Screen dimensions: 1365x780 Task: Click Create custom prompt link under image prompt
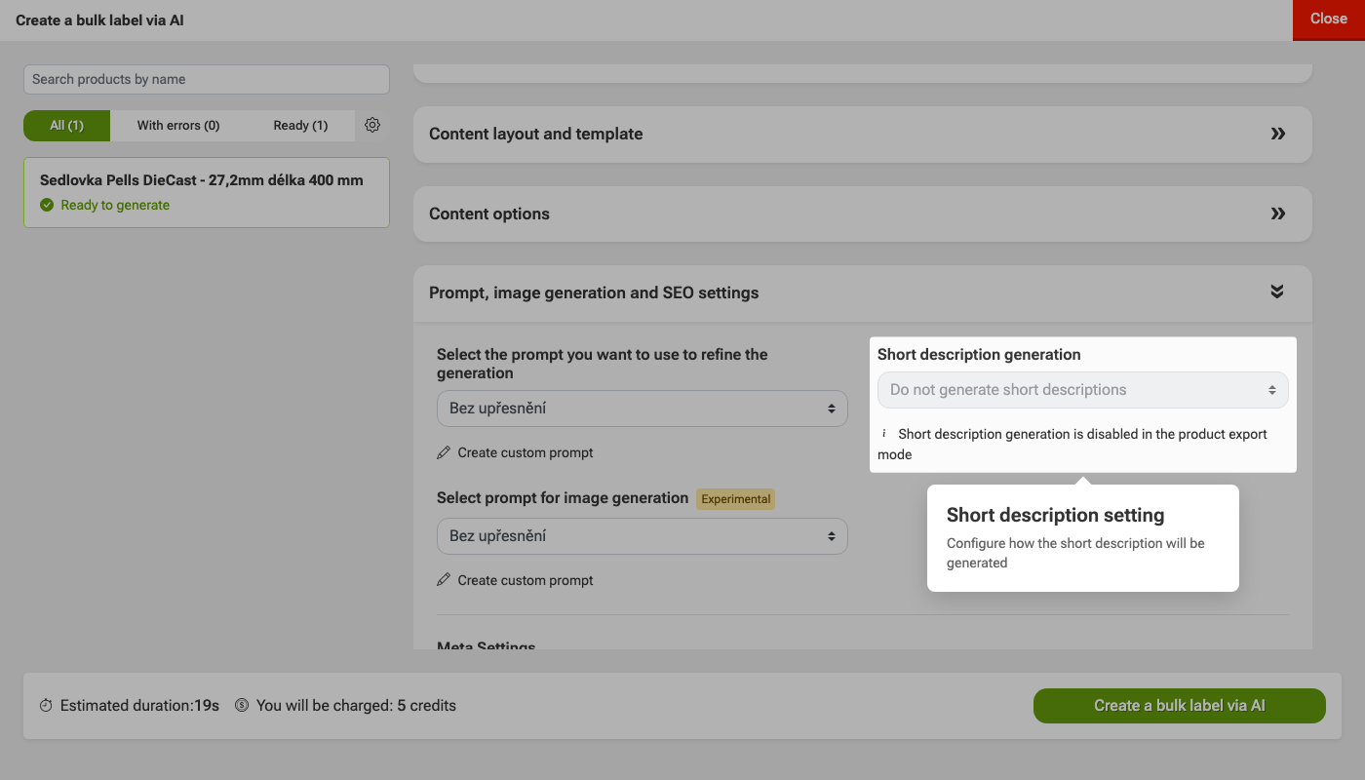click(x=526, y=580)
